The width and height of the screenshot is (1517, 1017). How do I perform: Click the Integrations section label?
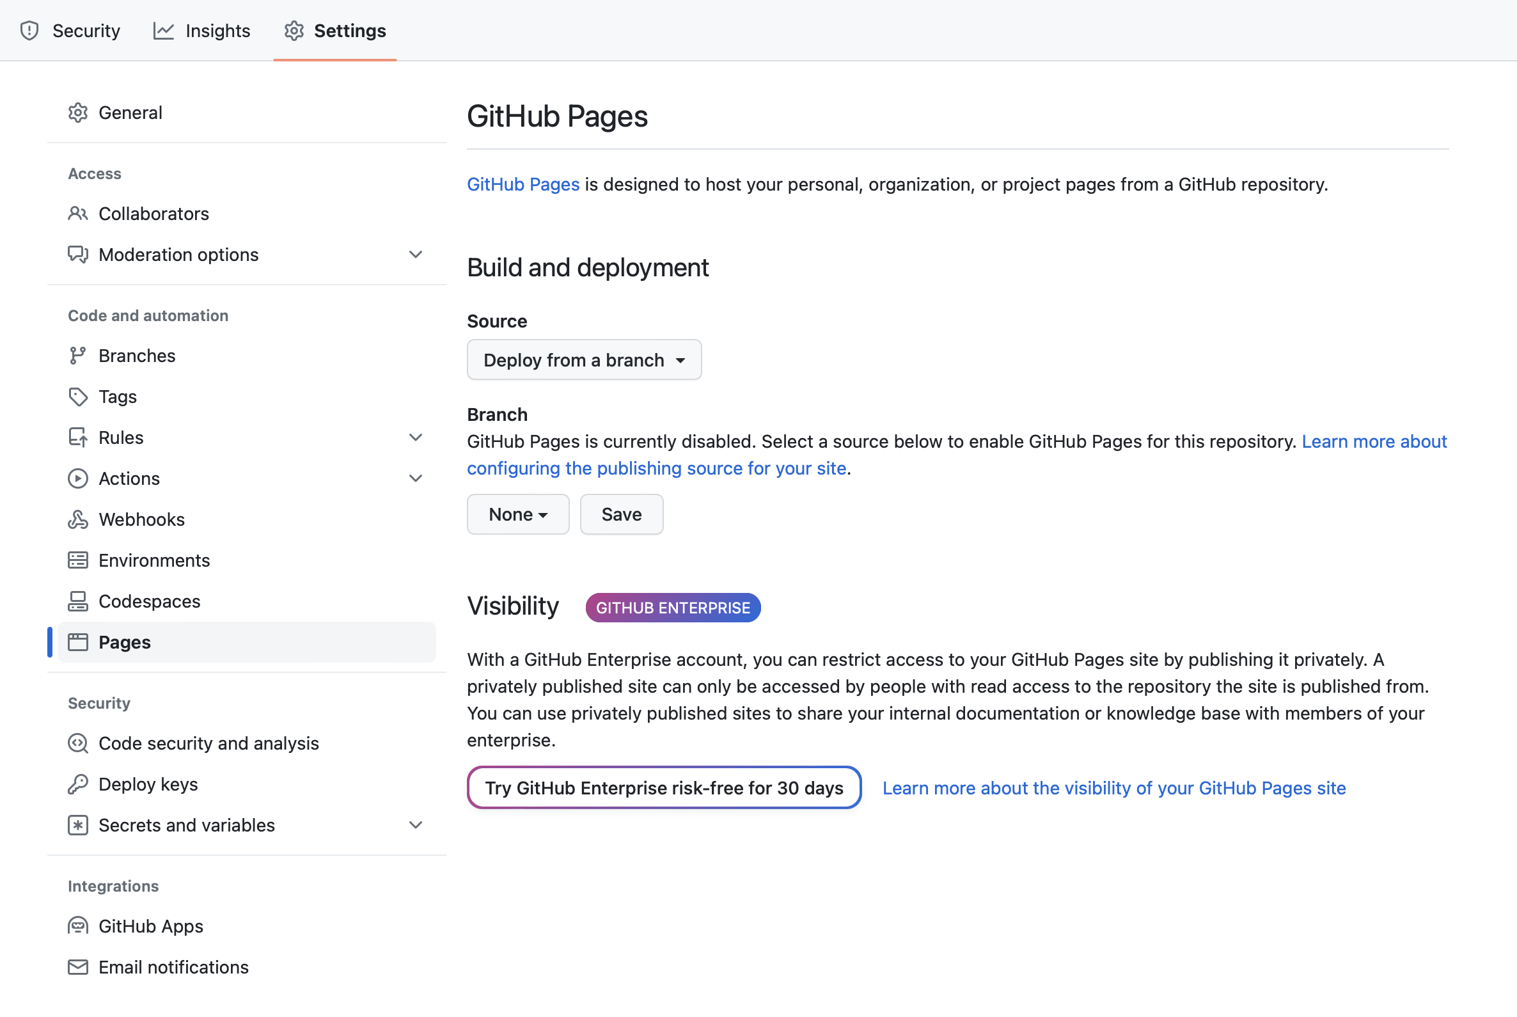tap(113, 886)
